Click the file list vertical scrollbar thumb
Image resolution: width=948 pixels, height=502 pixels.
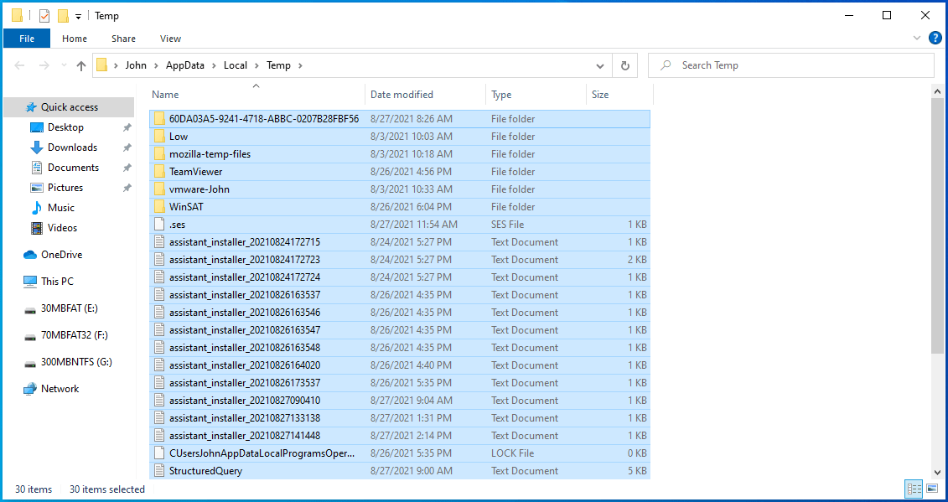tap(937, 227)
